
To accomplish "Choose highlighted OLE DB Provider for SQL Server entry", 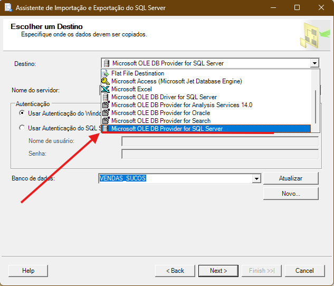I will coord(206,128).
